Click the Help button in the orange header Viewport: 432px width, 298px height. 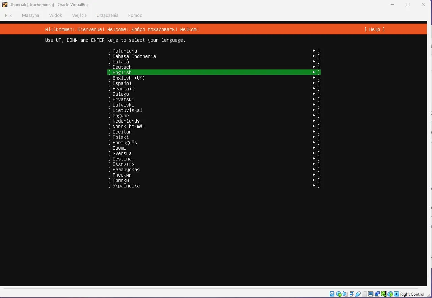click(x=375, y=29)
